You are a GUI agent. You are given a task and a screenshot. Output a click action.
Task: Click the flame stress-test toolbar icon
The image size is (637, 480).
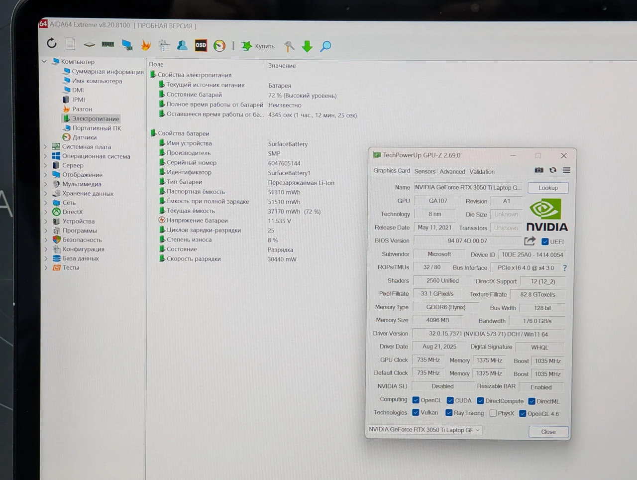tap(146, 45)
